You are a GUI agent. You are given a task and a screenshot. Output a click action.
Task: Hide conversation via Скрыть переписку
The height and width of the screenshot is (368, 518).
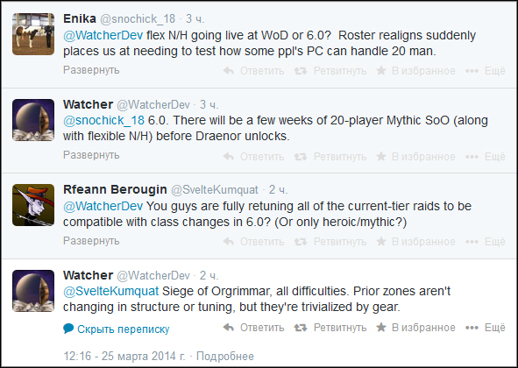[117, 329]
